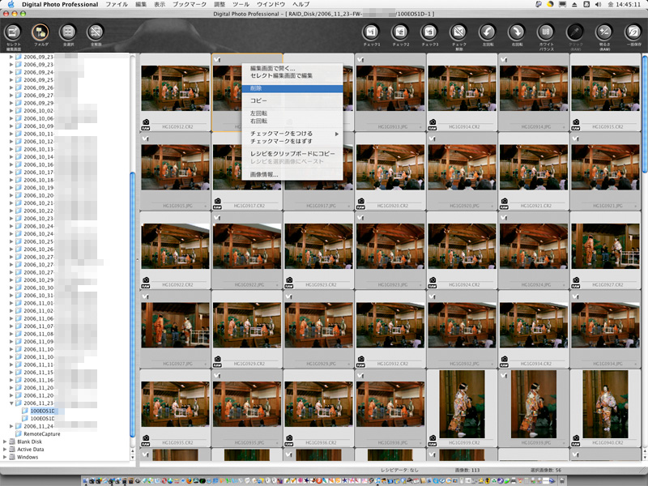Open the ツール (Tools) menu

click(x=241, y=4)
